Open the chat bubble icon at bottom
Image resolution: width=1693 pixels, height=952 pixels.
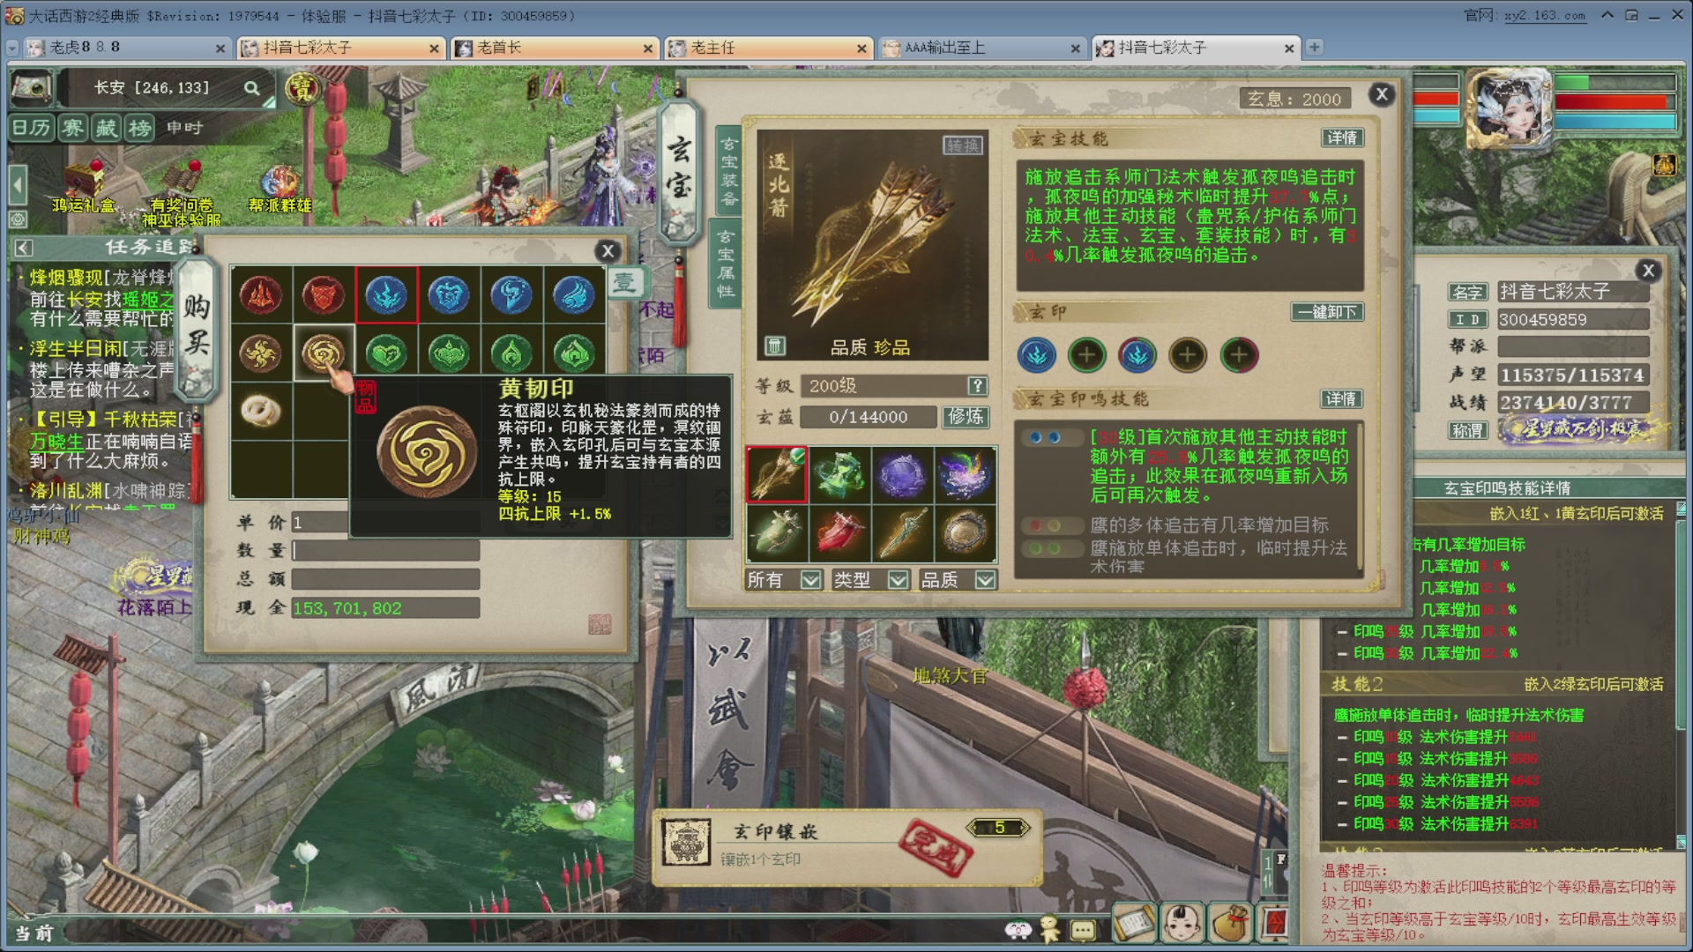click(x=1083, y=930)
